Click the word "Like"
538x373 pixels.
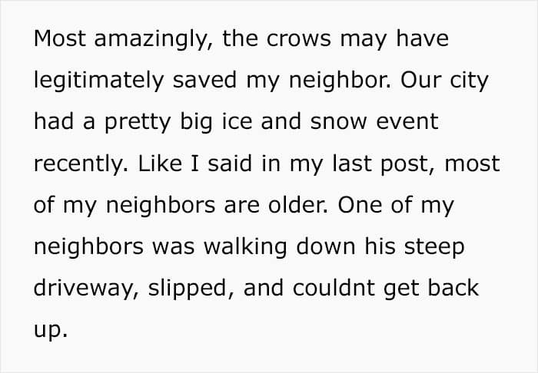pos(160,163)
